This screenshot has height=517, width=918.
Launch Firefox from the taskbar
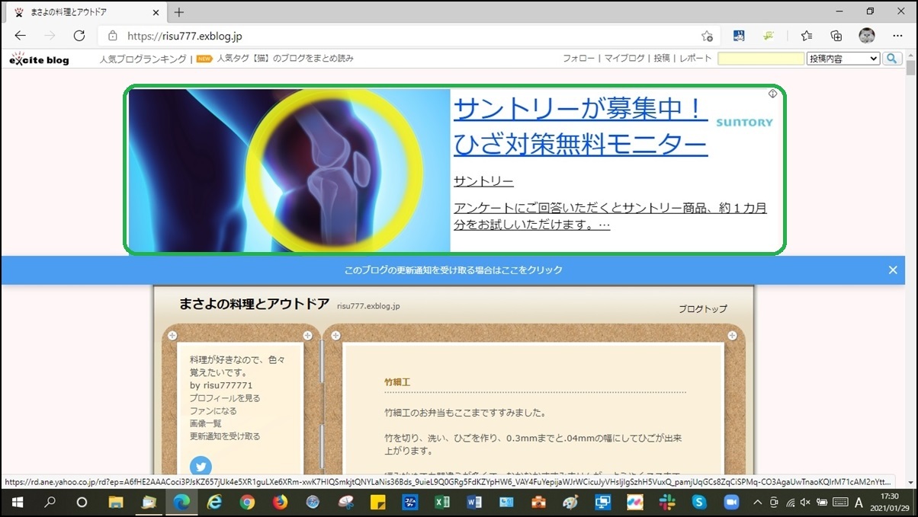[x=280, y=503]
